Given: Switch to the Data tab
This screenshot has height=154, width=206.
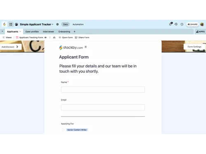Looking at the screenshot, I should click(66, 24).
